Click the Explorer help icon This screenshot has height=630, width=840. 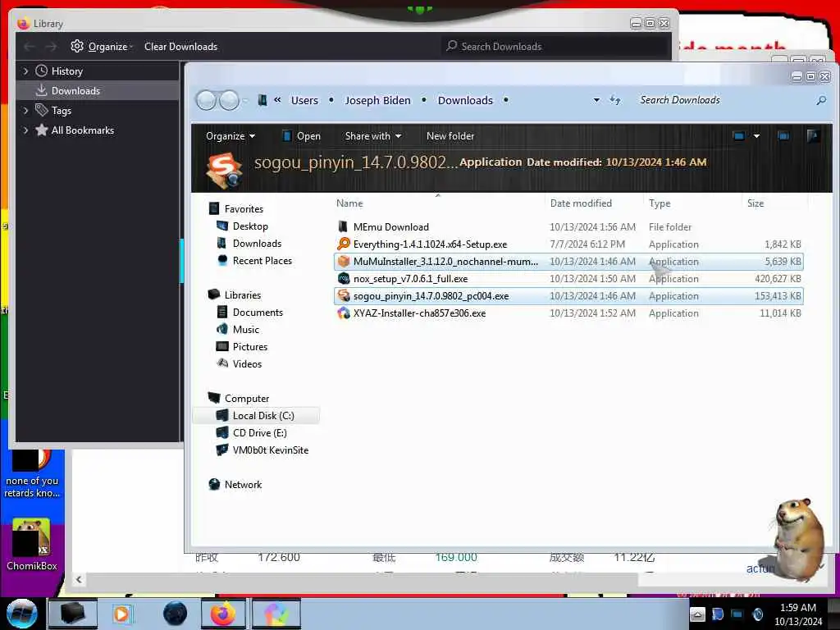point(813,136)
